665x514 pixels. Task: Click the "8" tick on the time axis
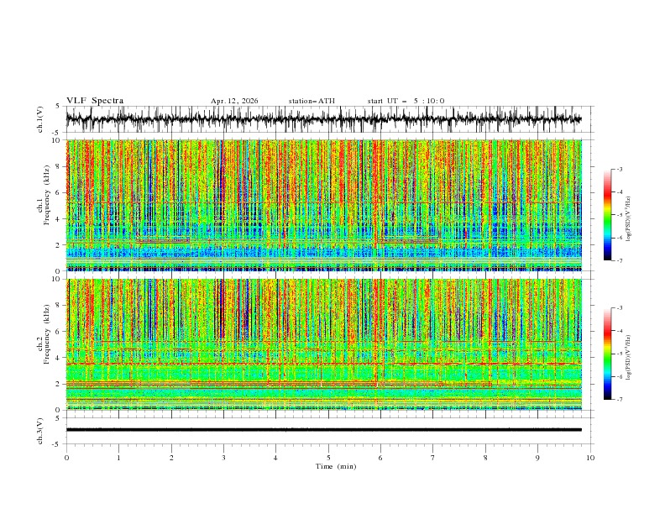[485, 458]
